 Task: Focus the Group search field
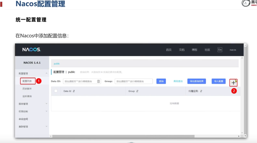(134, 81)
